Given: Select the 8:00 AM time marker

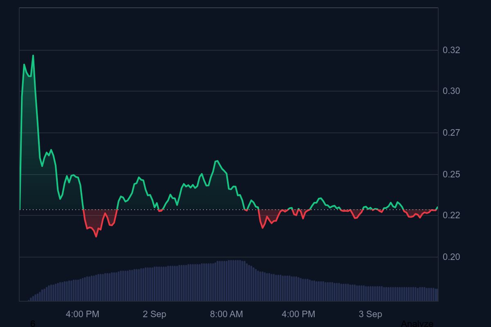Looking at the screenshot, I should pos(226,314).
